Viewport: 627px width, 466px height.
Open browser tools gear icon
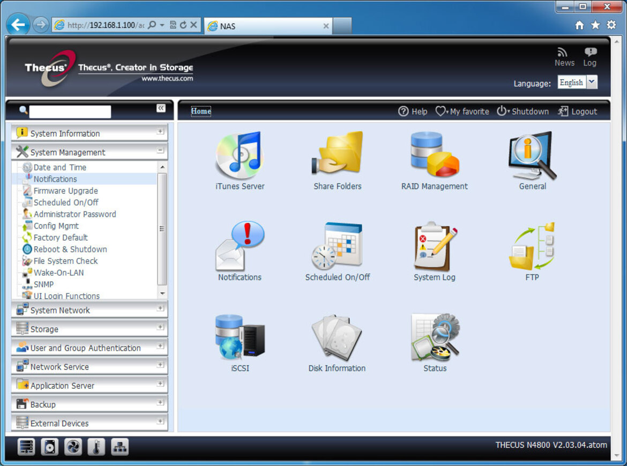611,25
